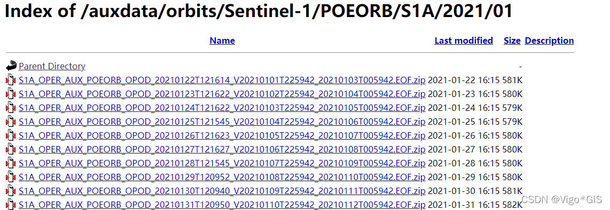The image size is (610, 210).
Task: Click the zip file icon for the 20210127T121627 file
Action: [x=11, y=149]
